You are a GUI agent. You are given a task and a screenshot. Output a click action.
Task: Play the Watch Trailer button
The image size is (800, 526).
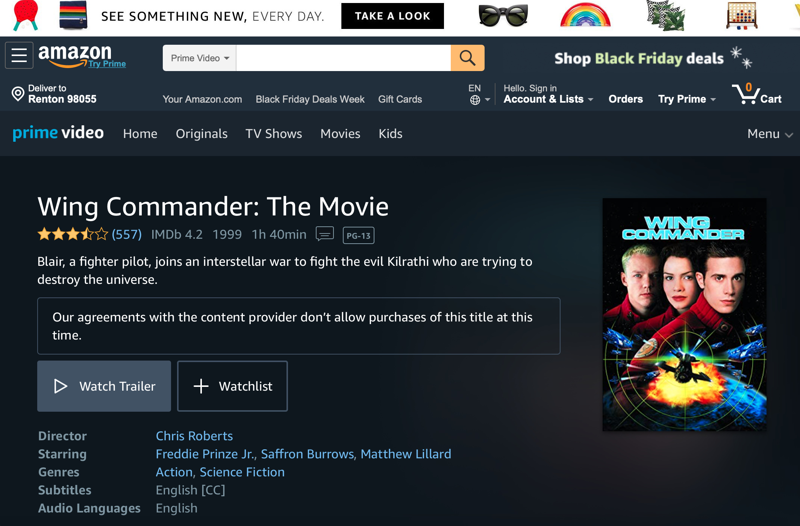coord(104,386)
